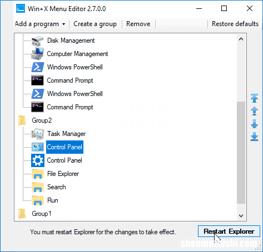
Task: Click Restore defaults
Action: (235, 24)
